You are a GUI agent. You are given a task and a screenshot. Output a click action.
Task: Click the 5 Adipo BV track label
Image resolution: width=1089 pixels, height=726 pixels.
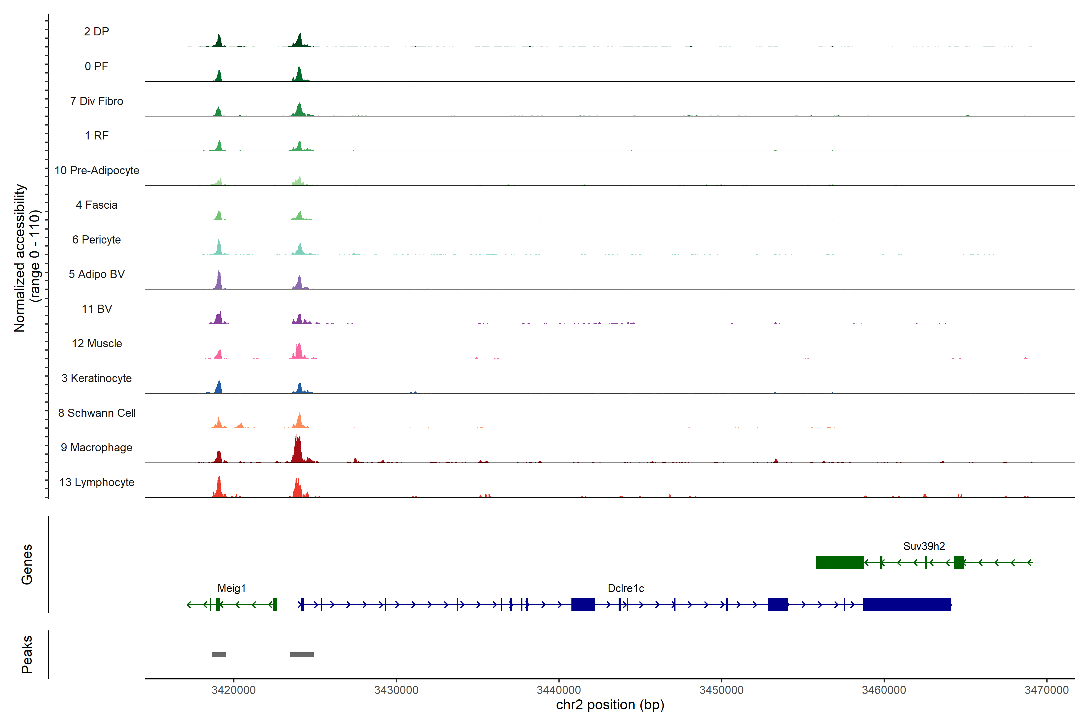(x=96, y=274)
